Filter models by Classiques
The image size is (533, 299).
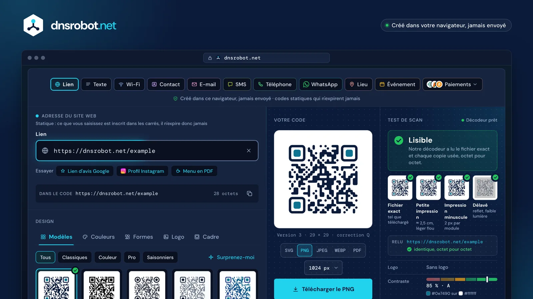(x=75, y=257)
